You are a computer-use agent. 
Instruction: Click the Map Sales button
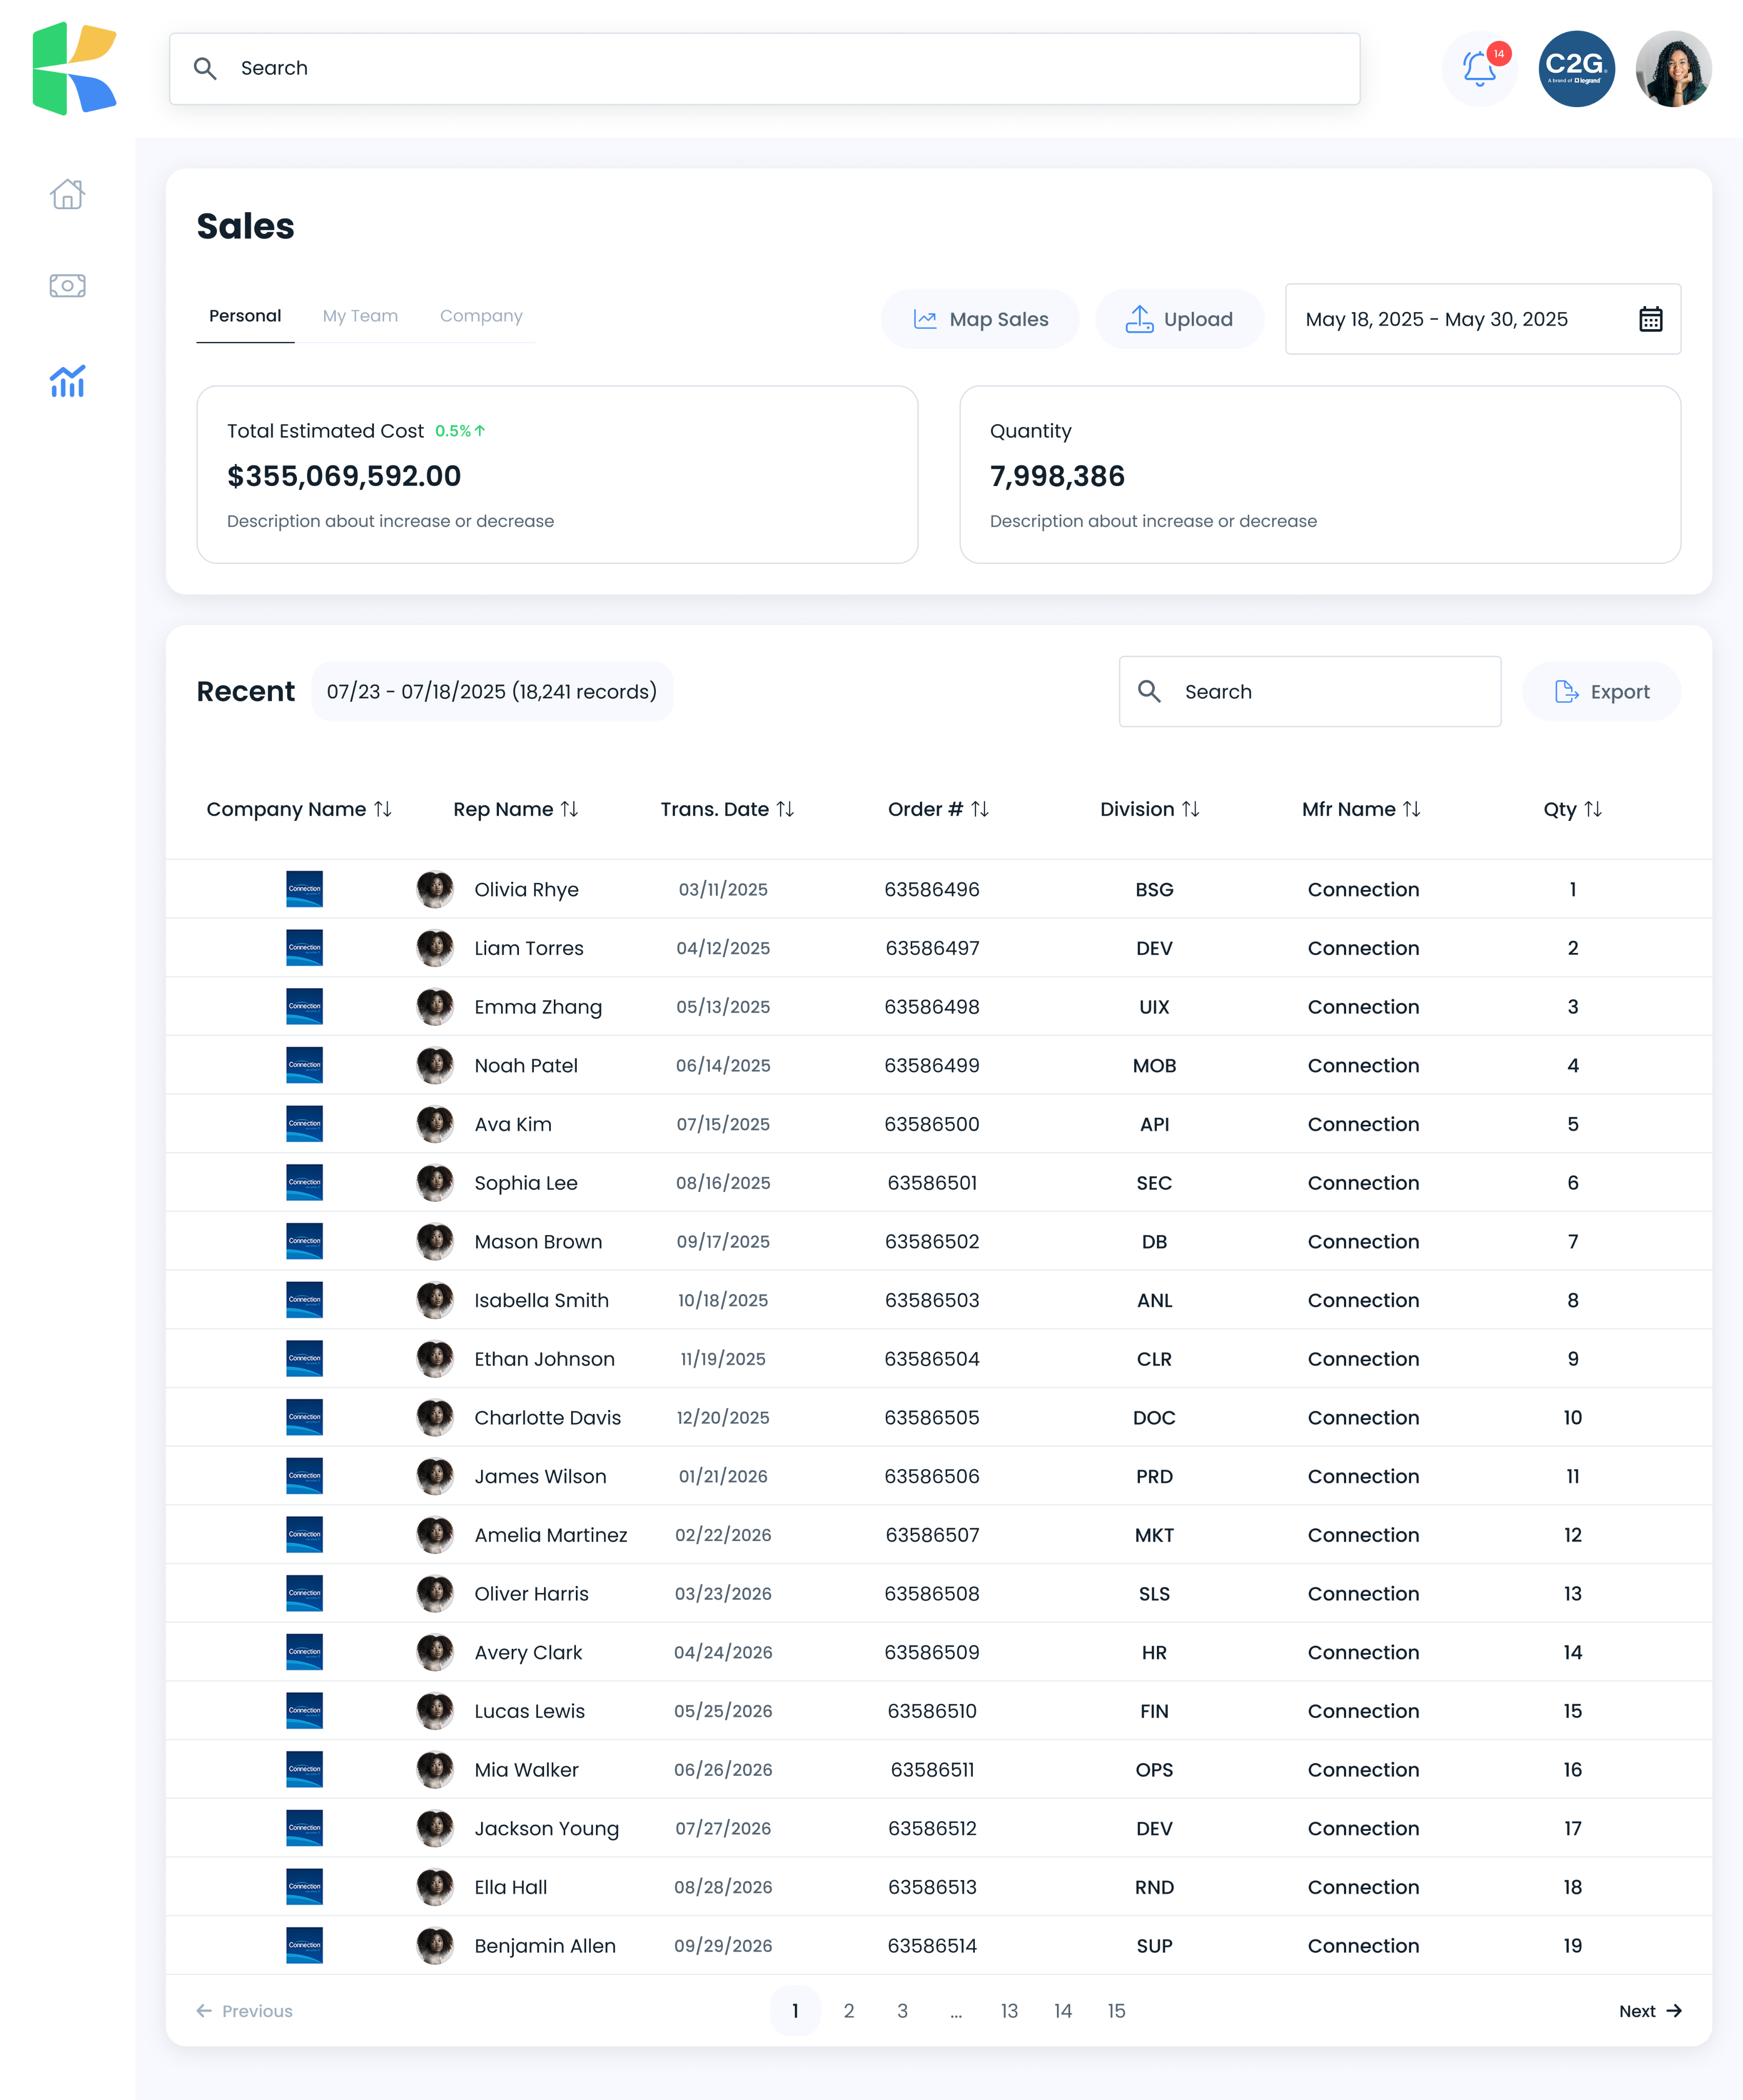point(980,319)
